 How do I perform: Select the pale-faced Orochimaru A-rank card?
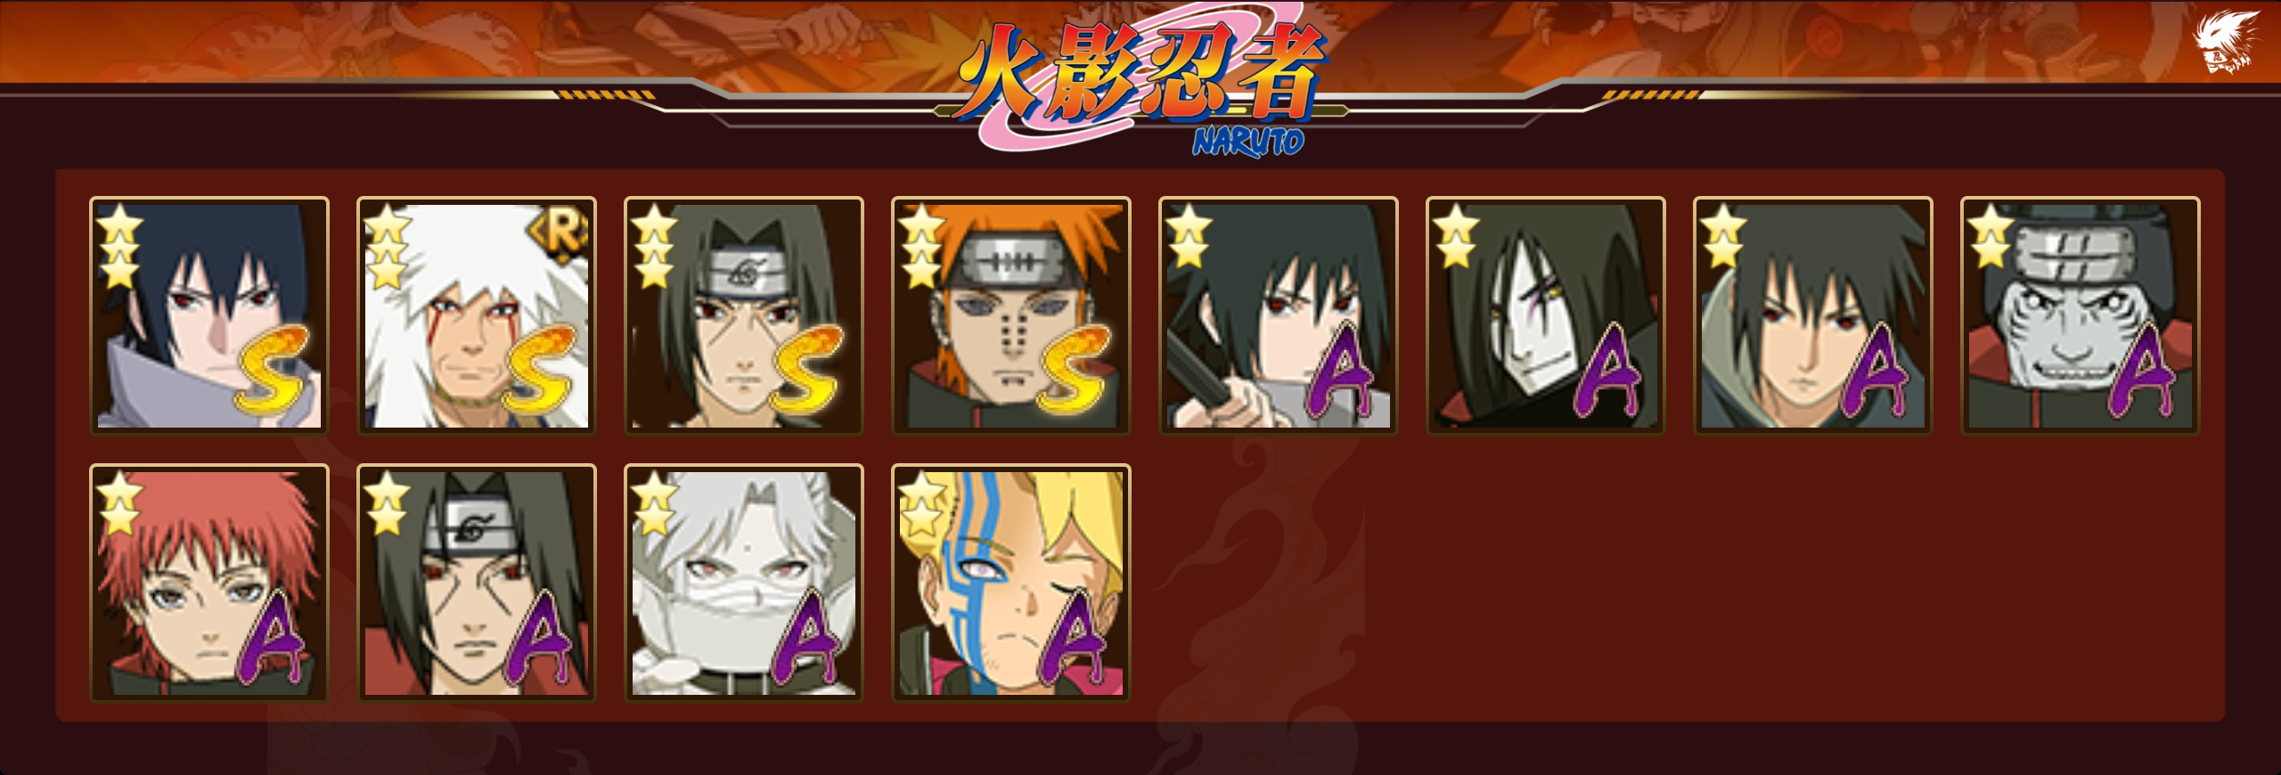1546,315
